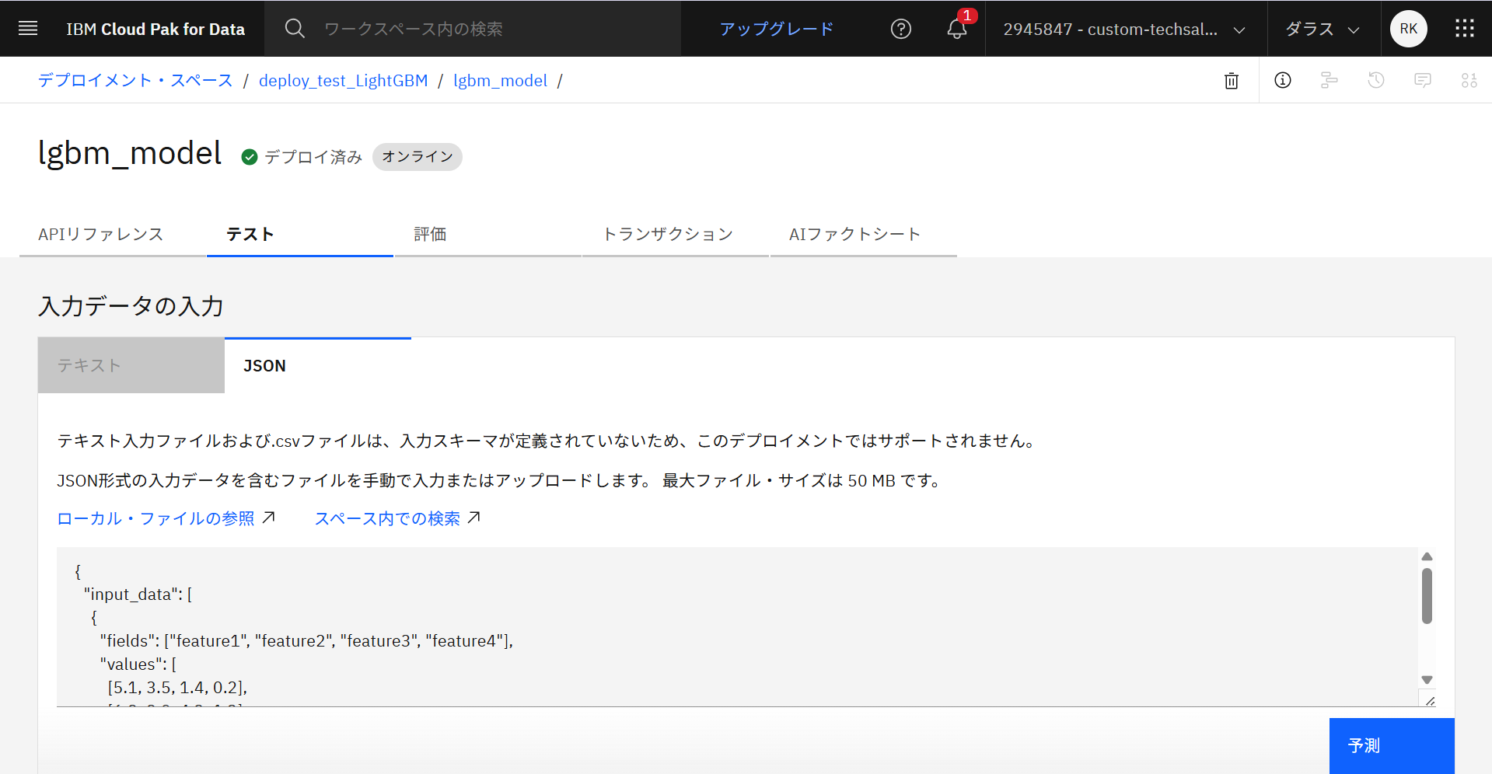Open the notifications bell
Image resolution: width=1492 pixels, height=774 pixels.
[957, 29]
